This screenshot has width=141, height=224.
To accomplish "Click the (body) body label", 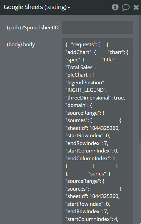I will (21, 45).
